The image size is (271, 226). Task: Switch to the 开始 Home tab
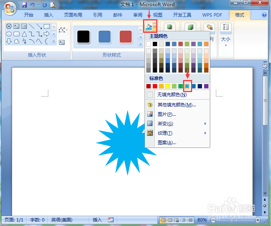tap(29, 15)
